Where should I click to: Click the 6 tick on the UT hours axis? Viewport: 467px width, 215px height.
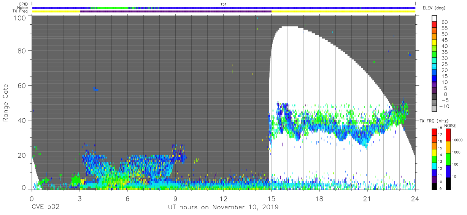pyautogui.click(x=127, y=198)
